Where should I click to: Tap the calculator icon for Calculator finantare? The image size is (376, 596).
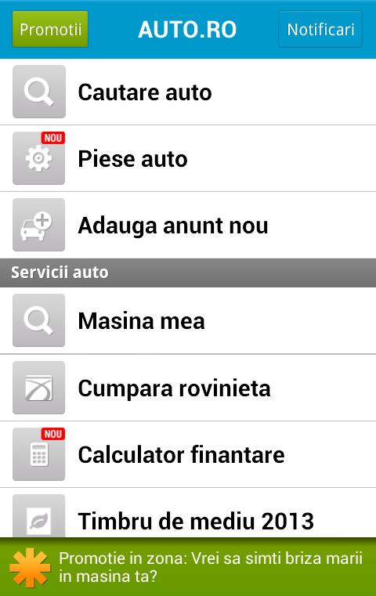click(x=39, y=454)
